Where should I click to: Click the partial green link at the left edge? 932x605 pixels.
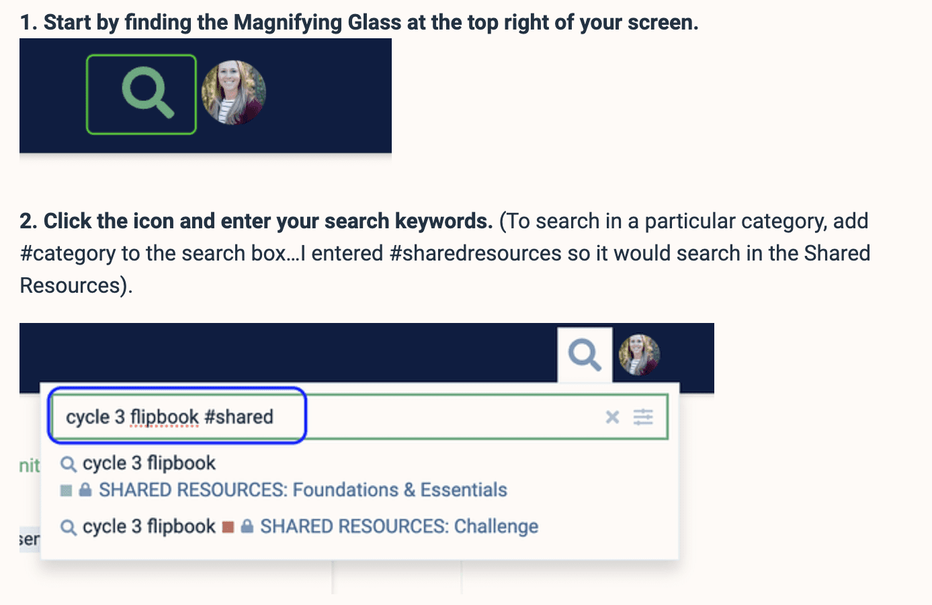28,465
